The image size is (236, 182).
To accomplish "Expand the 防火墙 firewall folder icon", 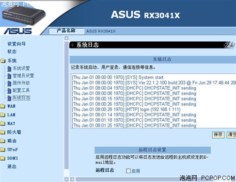I will (3, 132).
